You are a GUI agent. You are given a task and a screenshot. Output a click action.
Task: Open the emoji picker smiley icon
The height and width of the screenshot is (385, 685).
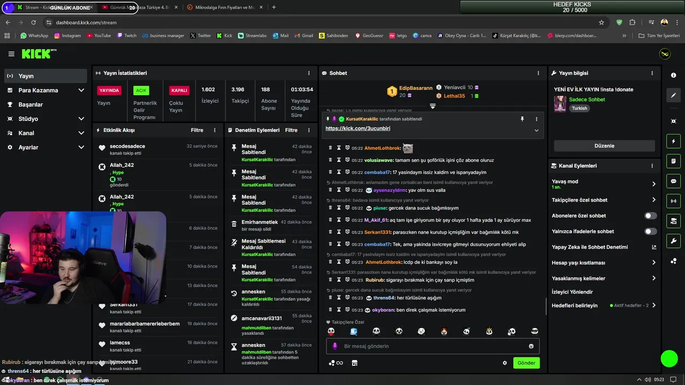tap(531, 346)
